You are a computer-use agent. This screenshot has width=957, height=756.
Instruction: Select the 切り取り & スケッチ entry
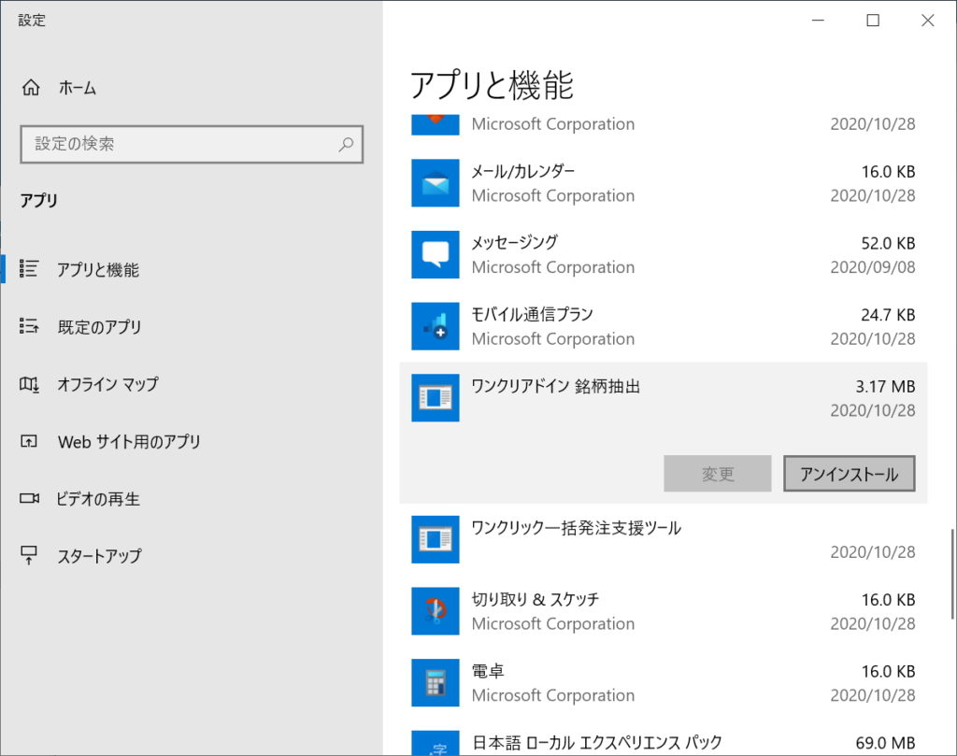point(664,611)
